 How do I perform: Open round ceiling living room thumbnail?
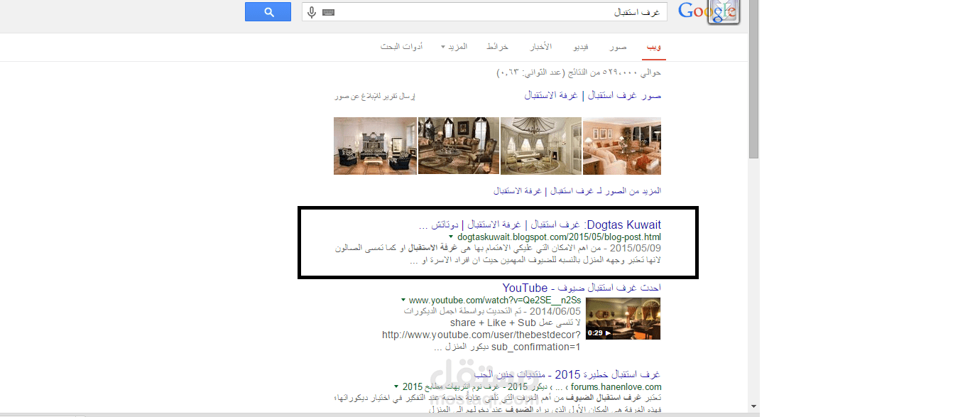click(x=541, y=146)
